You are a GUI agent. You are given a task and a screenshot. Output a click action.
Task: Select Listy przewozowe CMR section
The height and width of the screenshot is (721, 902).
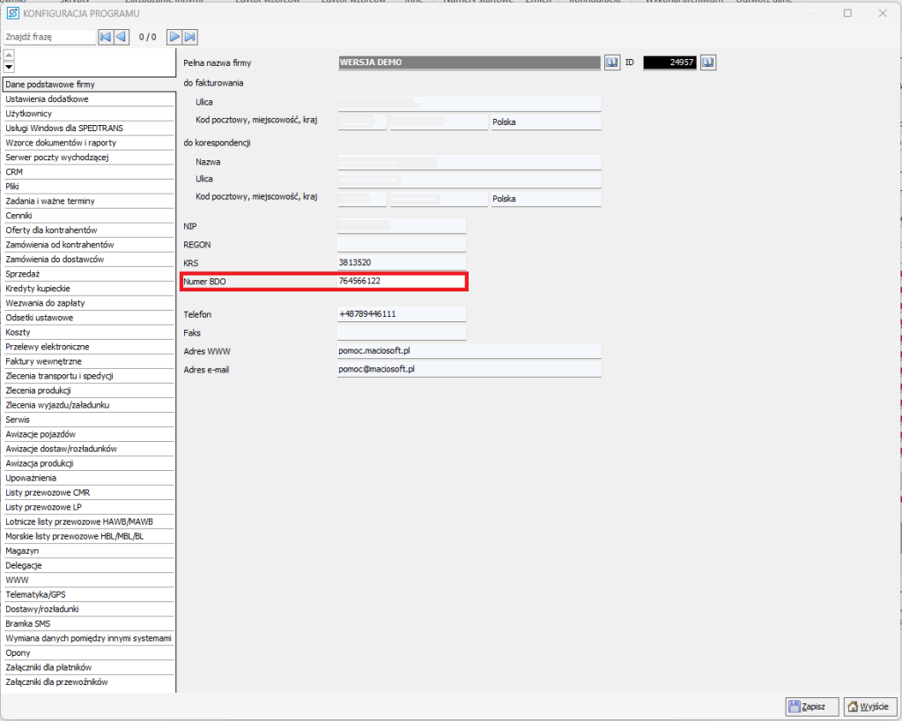point(88,492)
